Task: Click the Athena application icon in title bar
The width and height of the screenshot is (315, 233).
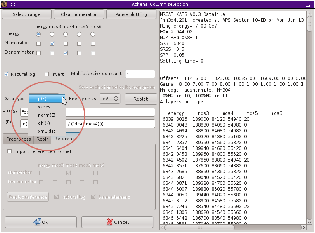Action: click(x=4, y=4)
